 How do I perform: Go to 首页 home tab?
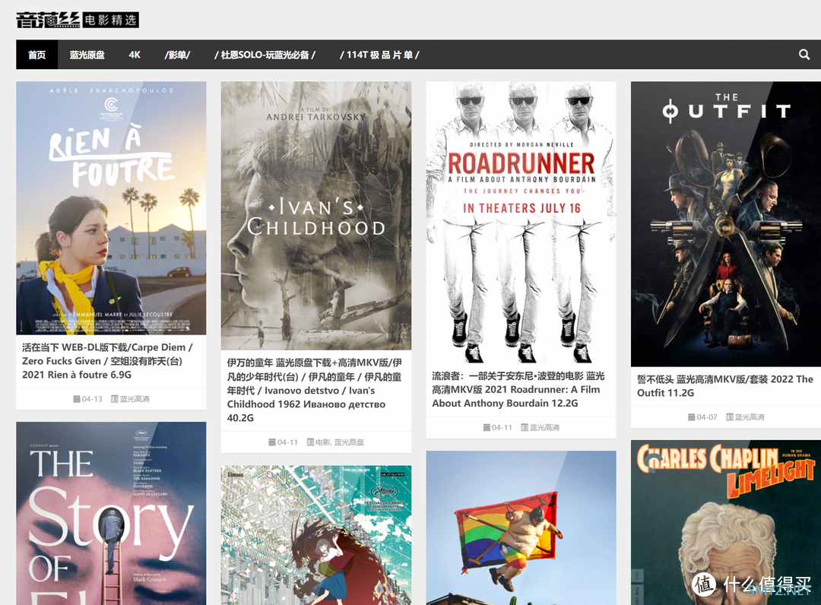[x=36, y=55]
